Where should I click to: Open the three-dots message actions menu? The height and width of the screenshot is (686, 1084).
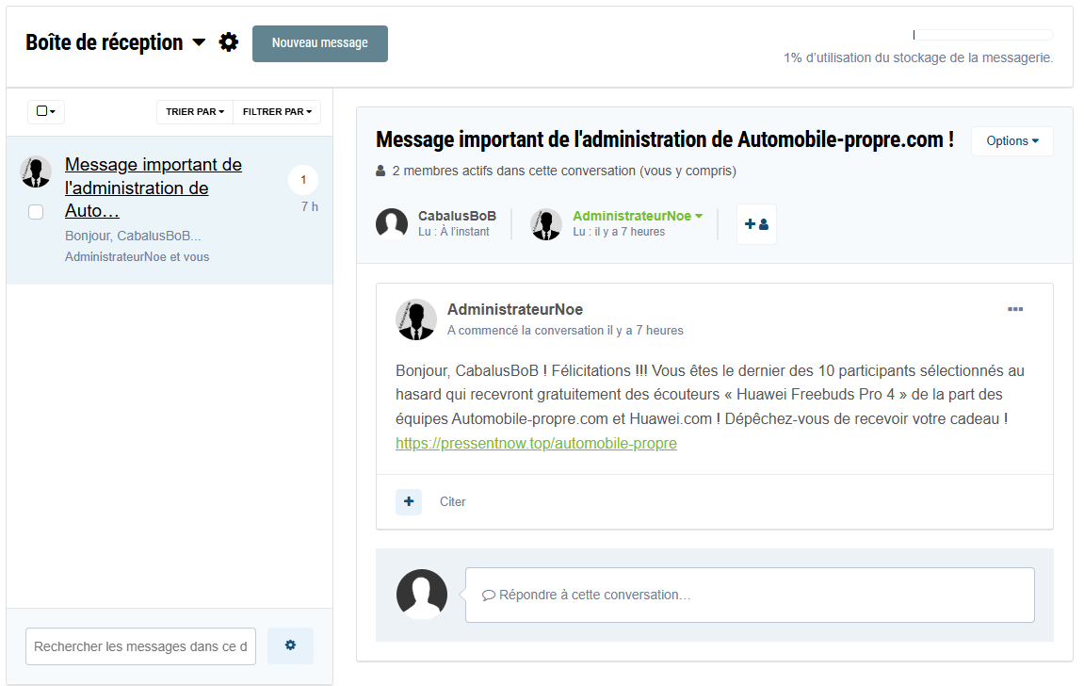[1014, 309]
